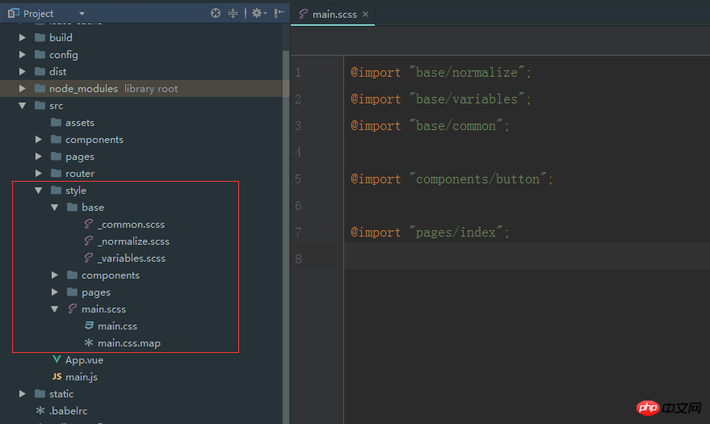Viewport: 710px width, 424px height.
Task: Open the Project view dropdown
Action: tap(82, 14)
